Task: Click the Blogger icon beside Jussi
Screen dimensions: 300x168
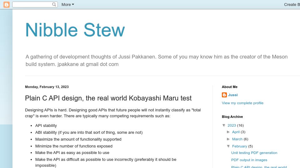Action: pyautogui.click(x=224, y=95)
